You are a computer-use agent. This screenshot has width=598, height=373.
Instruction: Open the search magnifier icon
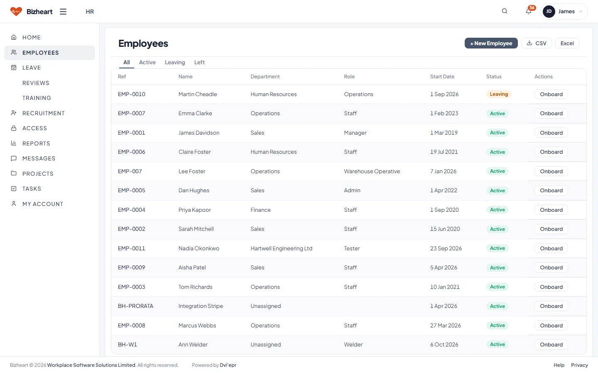[x=505, y=11]
